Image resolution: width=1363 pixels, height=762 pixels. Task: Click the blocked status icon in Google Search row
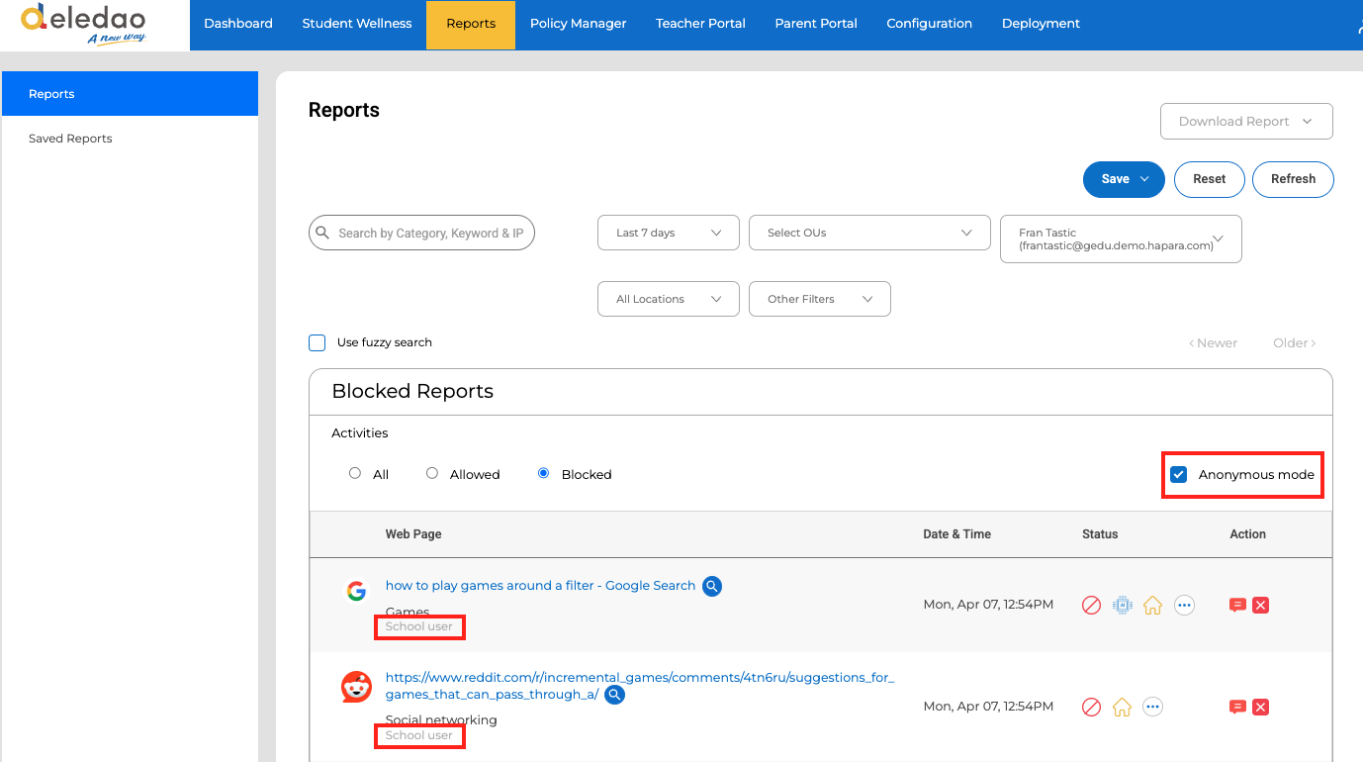click(x=1092, y=606)
